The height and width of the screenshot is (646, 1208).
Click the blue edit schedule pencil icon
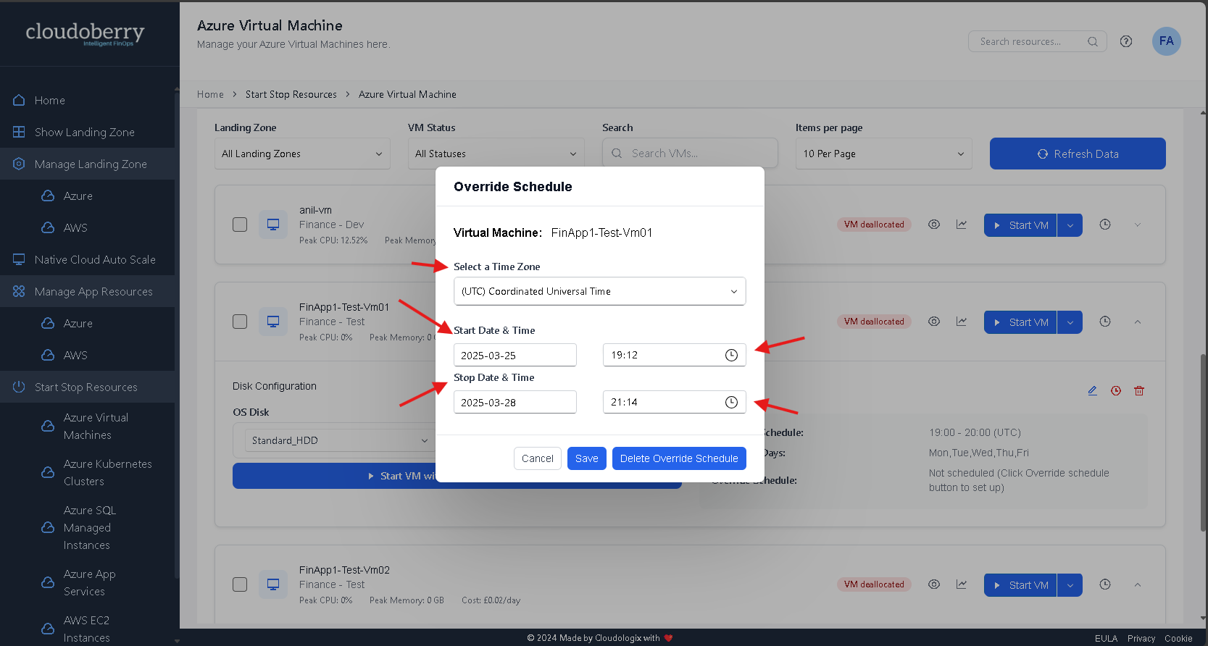[1092, 390]
